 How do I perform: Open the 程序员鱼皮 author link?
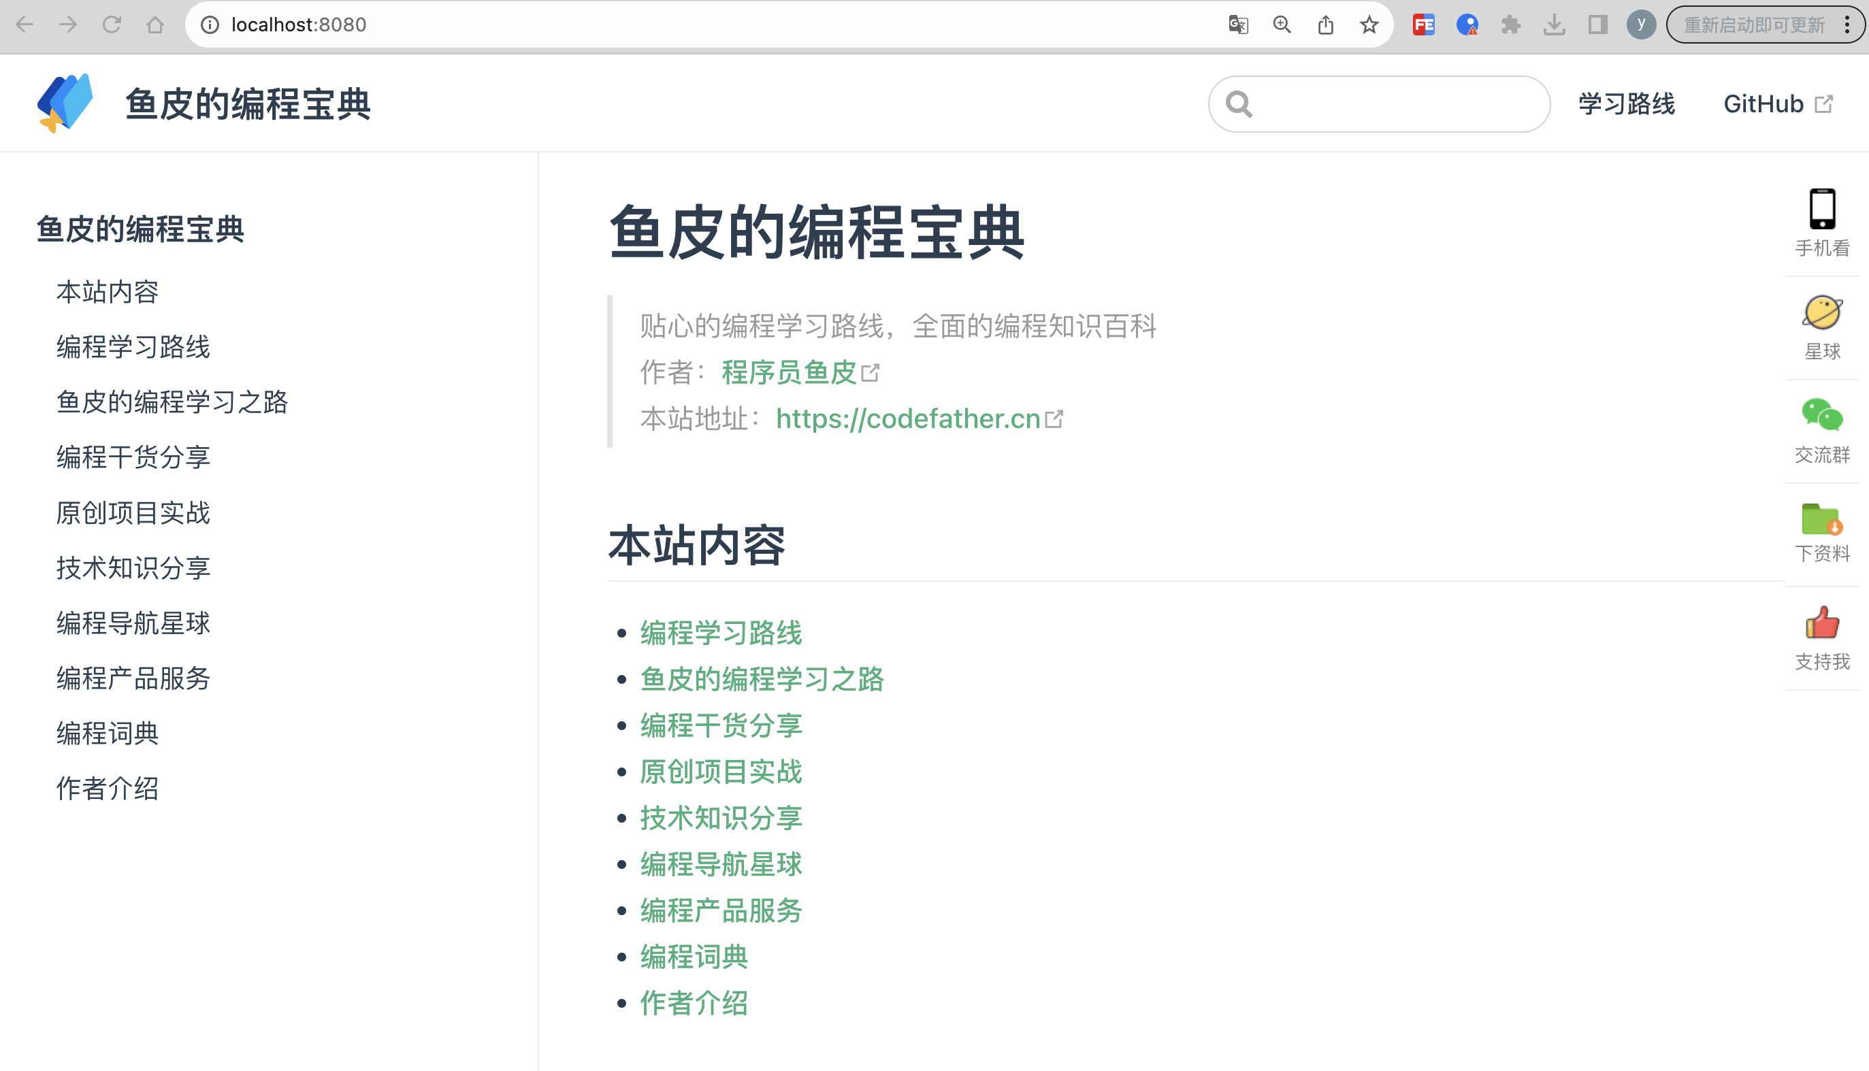[790, 372]
